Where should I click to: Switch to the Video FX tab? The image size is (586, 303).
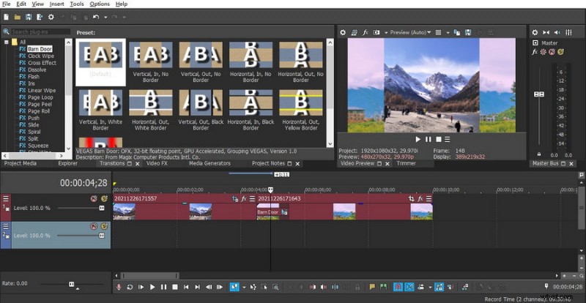[x=157, y=164]
